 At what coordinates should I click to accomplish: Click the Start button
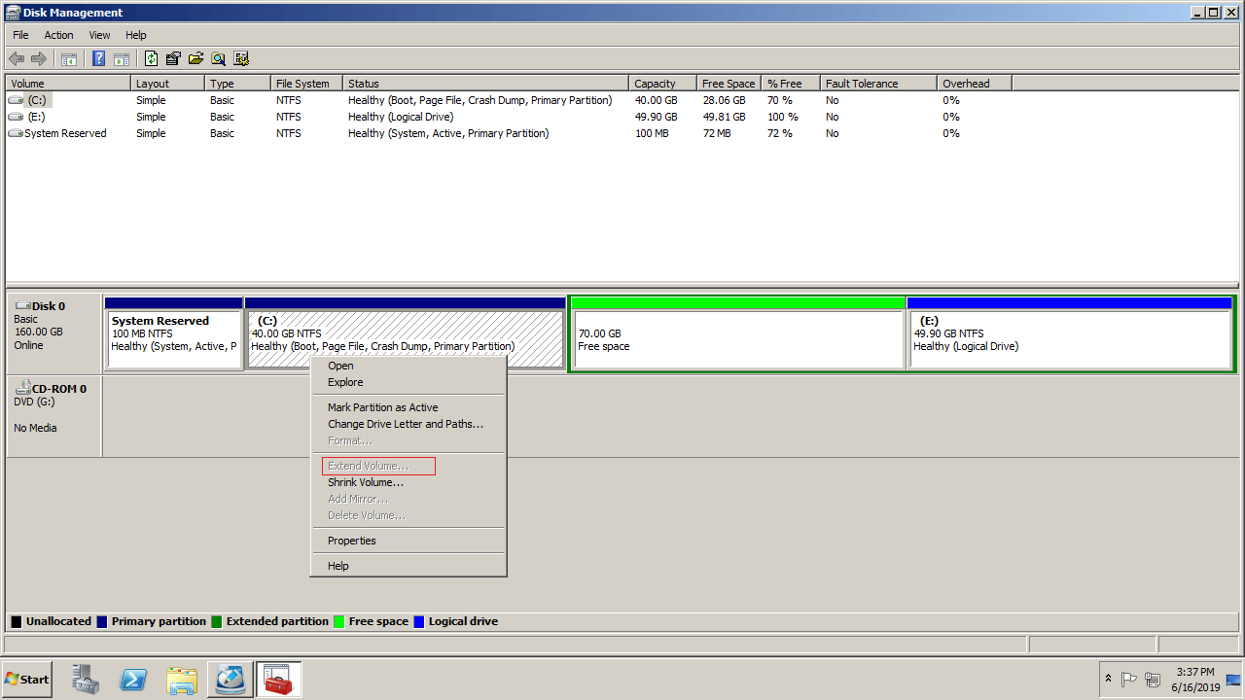(27, 680)
